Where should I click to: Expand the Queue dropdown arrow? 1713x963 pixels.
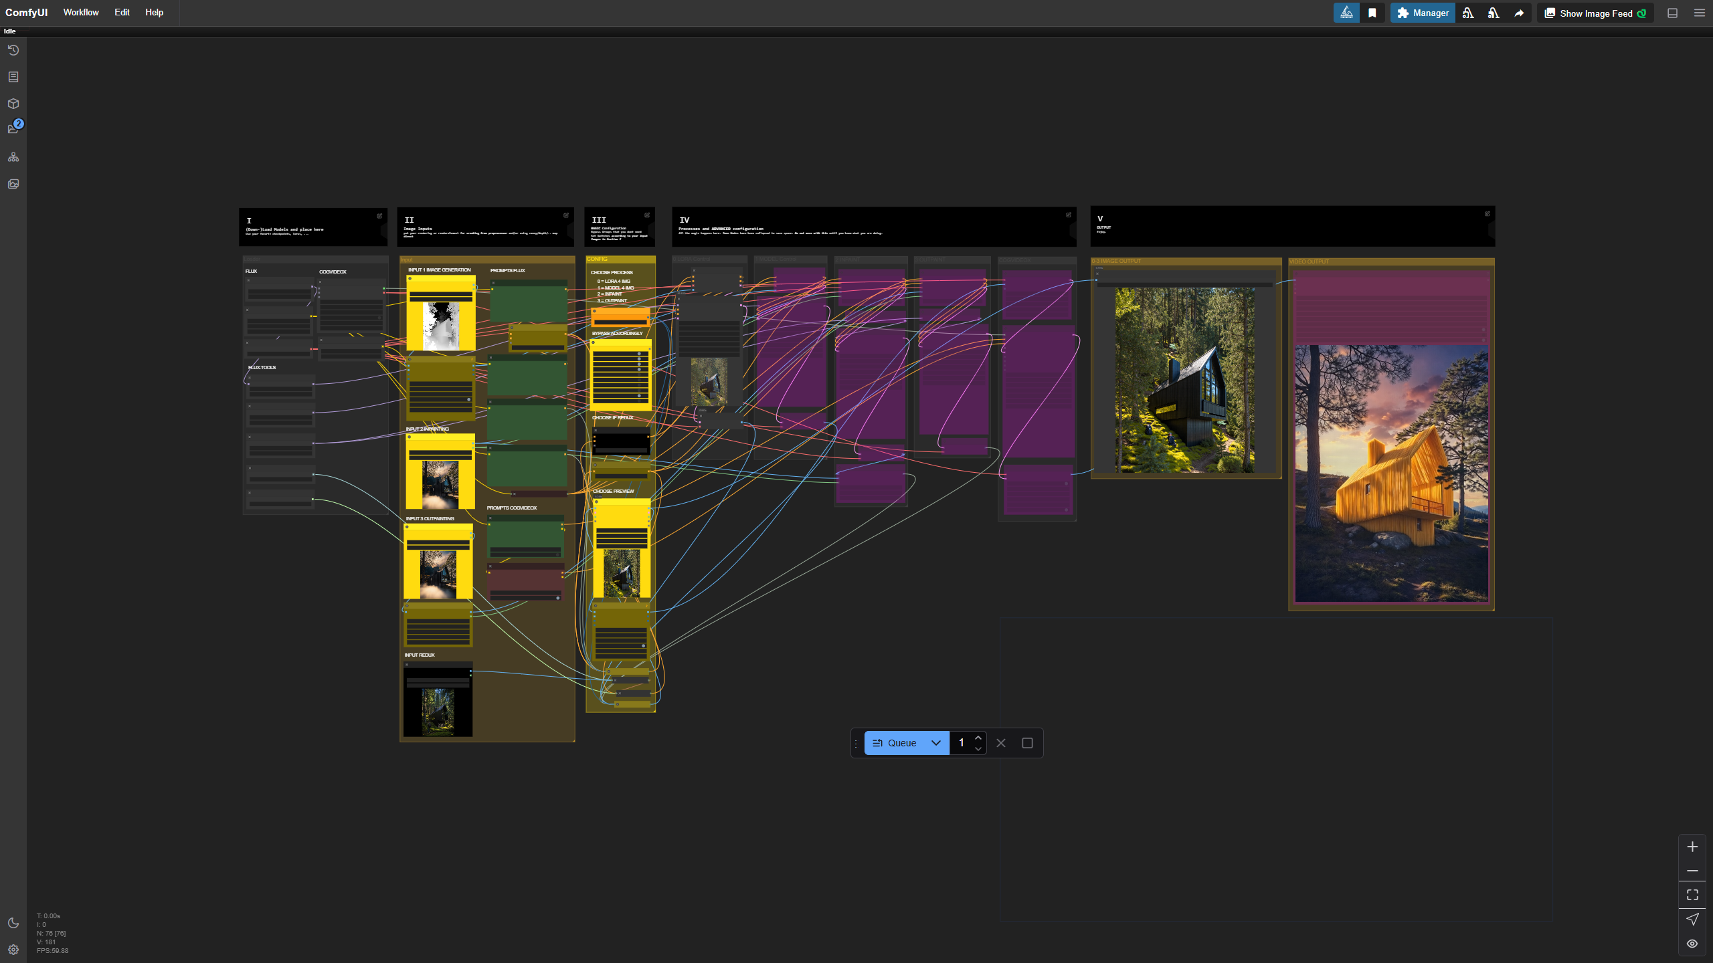936,743
